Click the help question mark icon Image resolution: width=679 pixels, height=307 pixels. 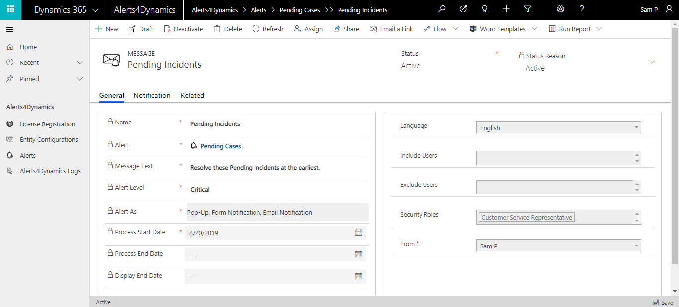click(582, 9)
